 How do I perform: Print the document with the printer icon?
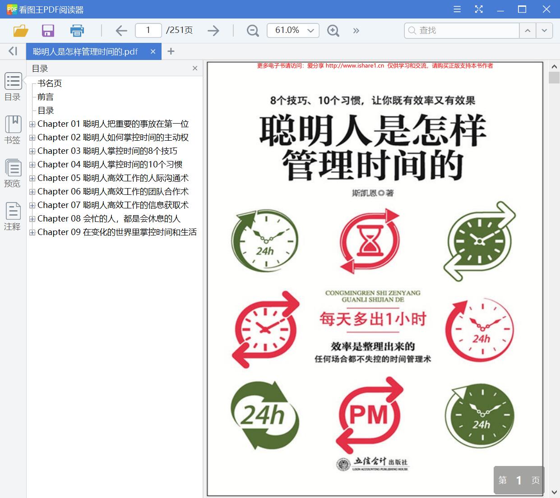pos(77,31)
